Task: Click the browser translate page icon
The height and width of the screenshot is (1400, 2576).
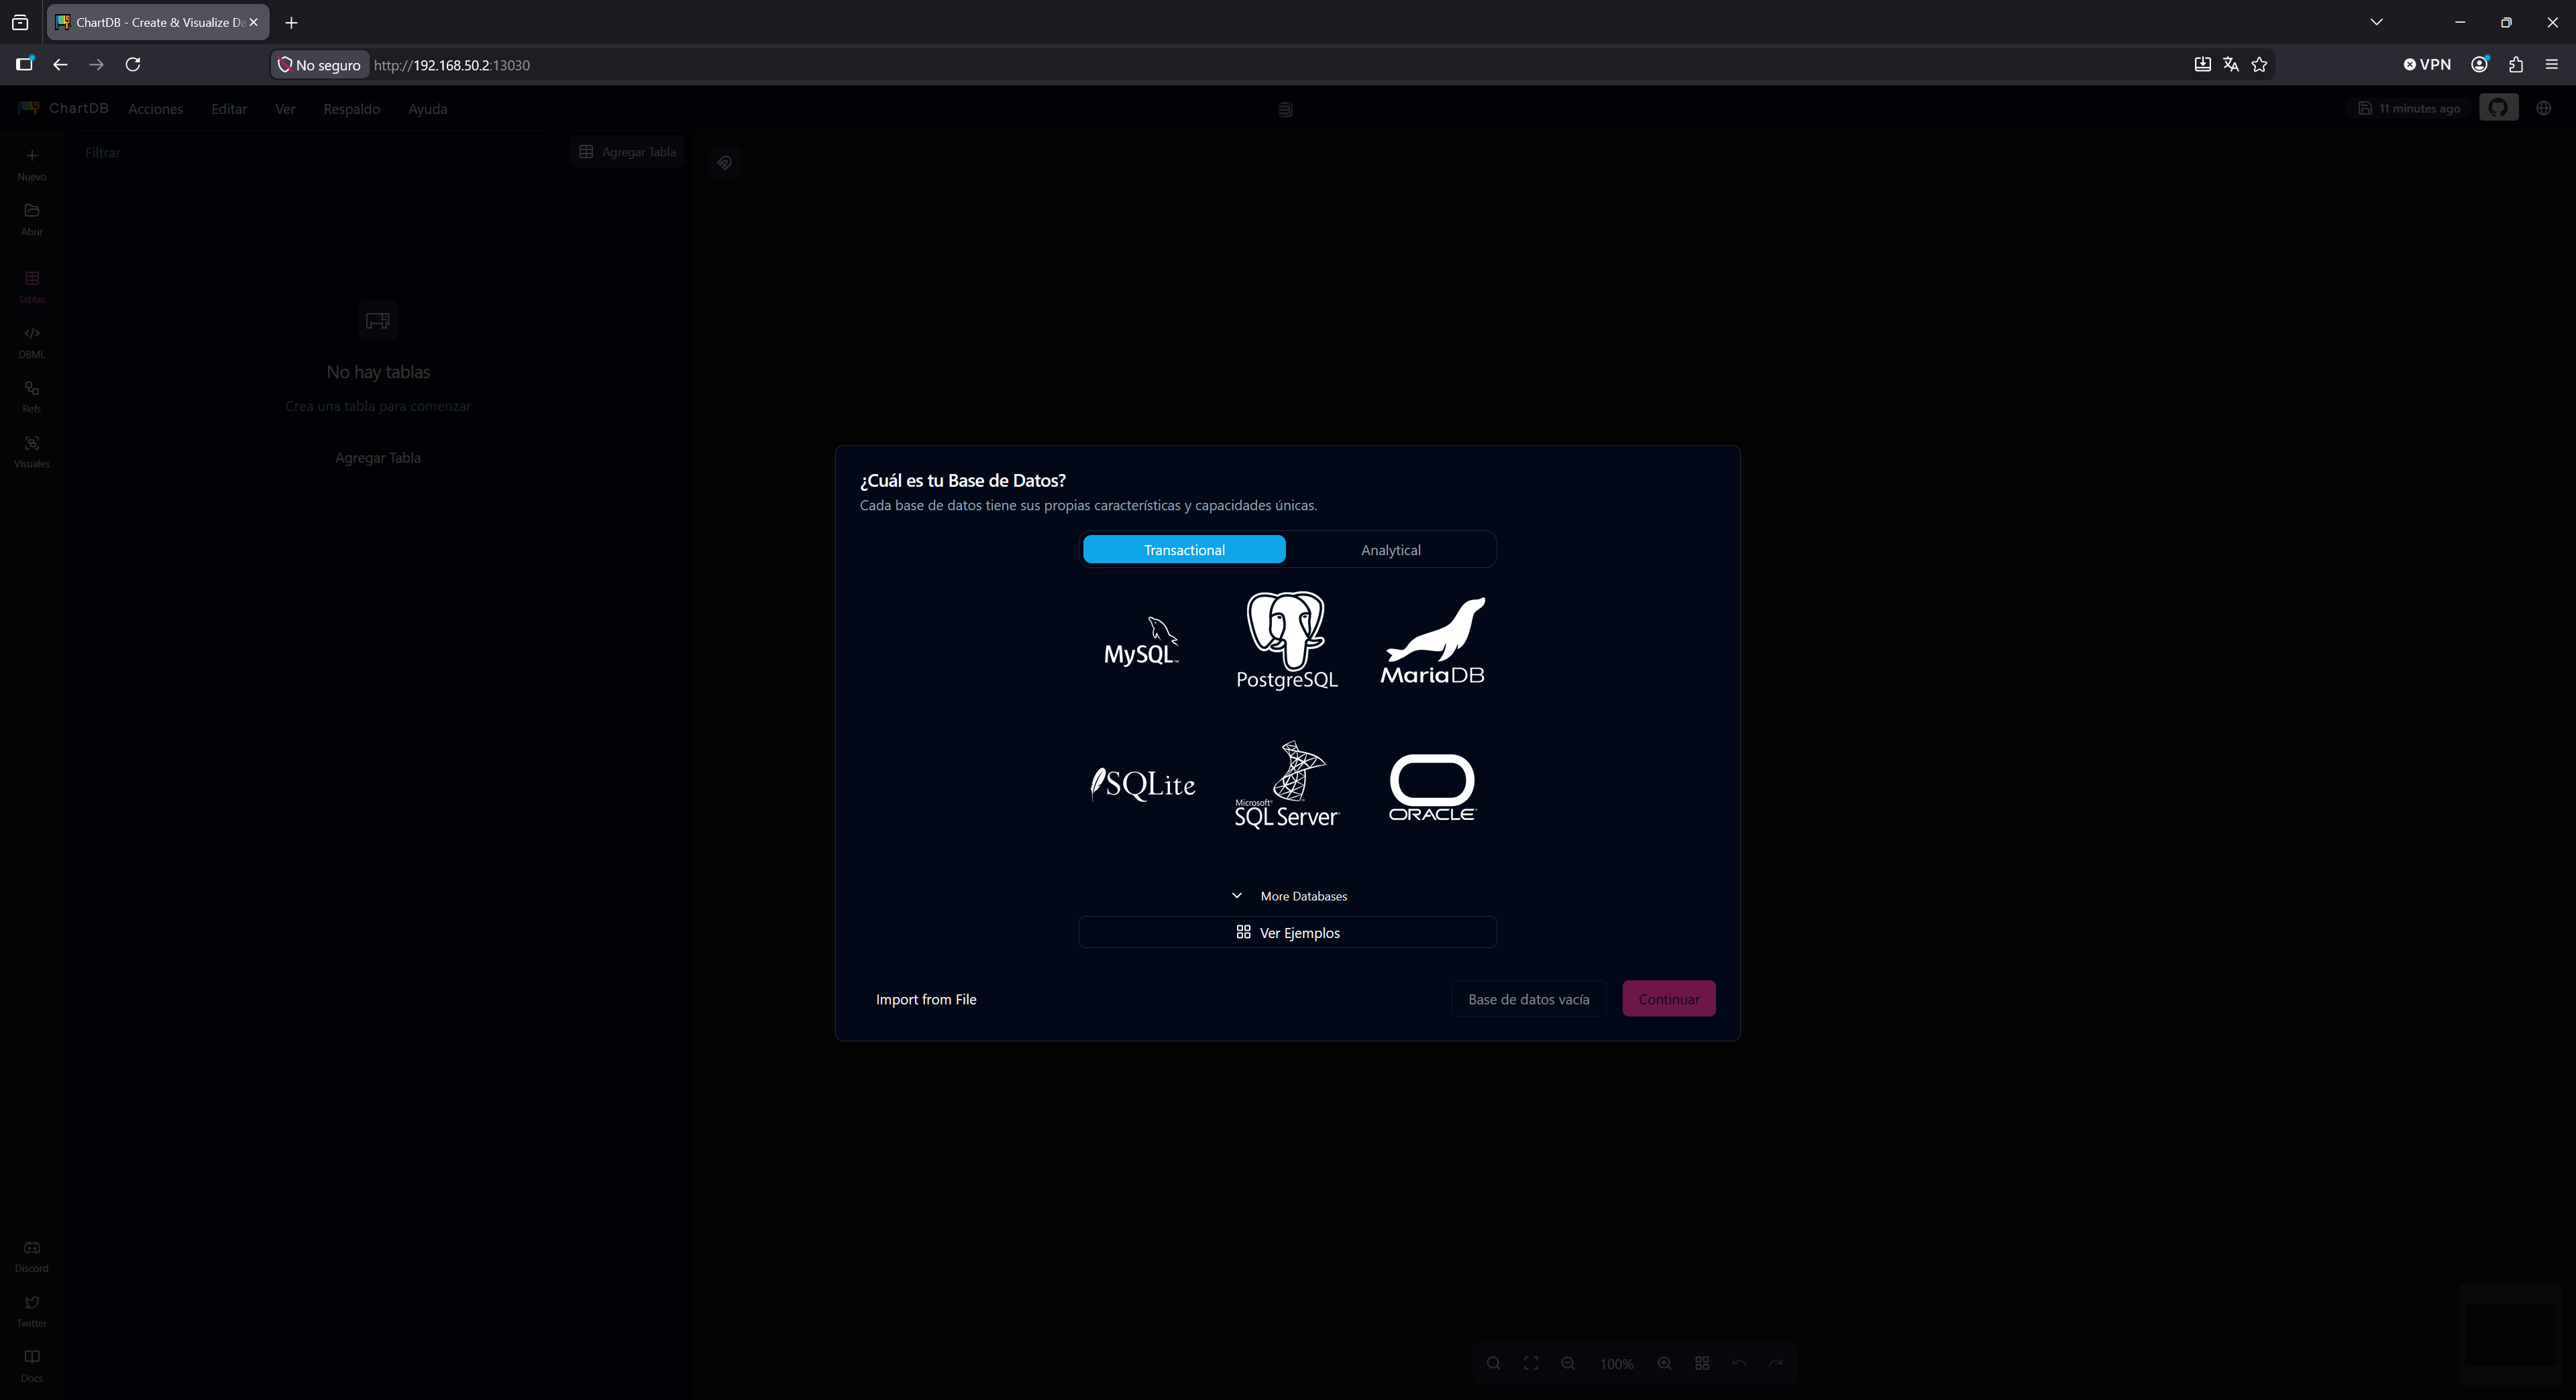Action: pos(2231,64)
